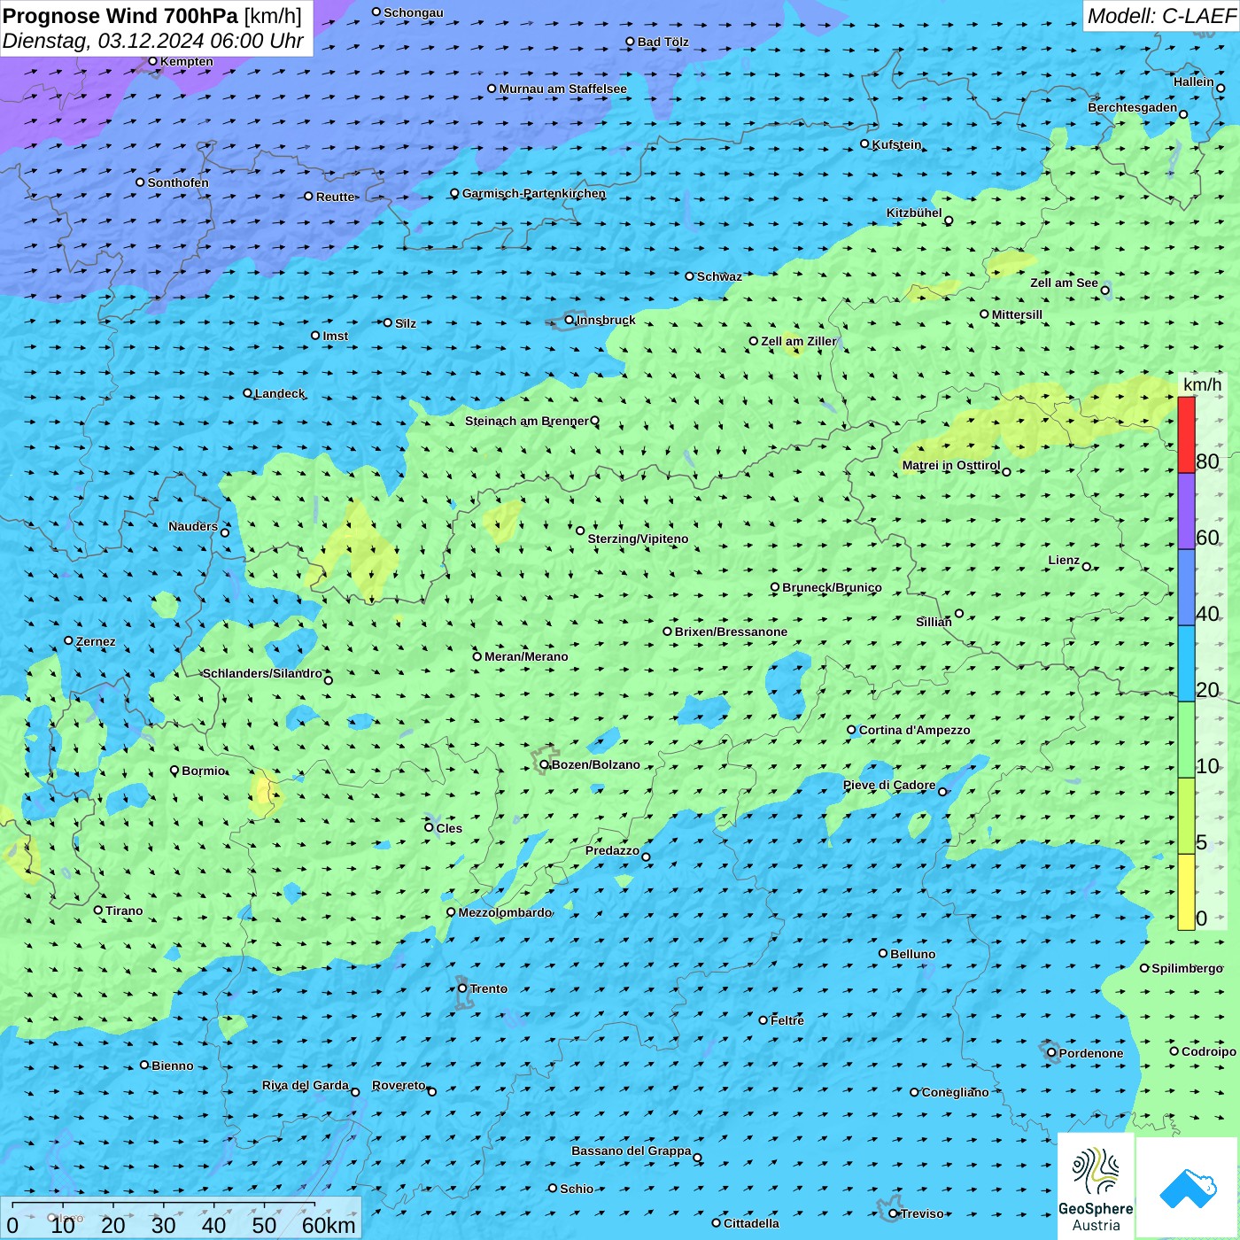Select the Lienz location marker
The width and height of the screenshot is (1240, 1240).
tap(1087, 567)
